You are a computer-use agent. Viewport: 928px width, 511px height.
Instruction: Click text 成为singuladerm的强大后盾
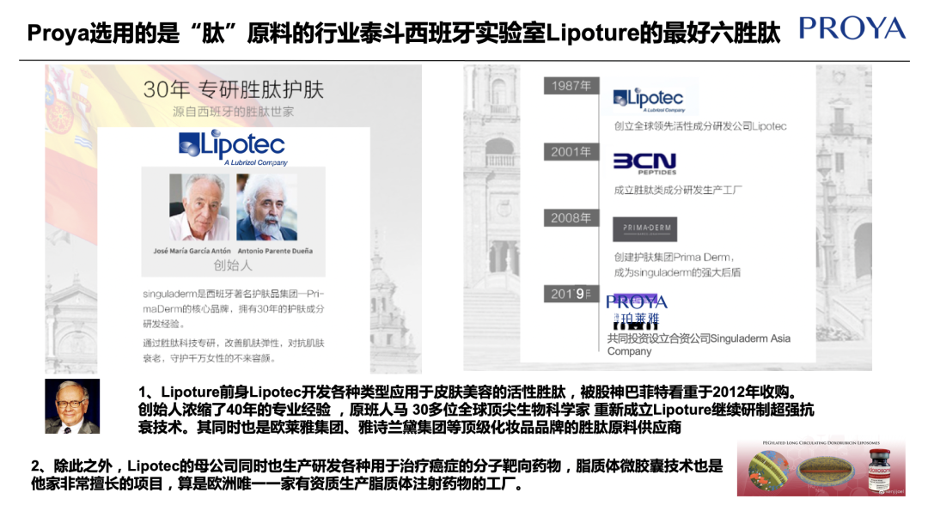click(x=677, y=272)
